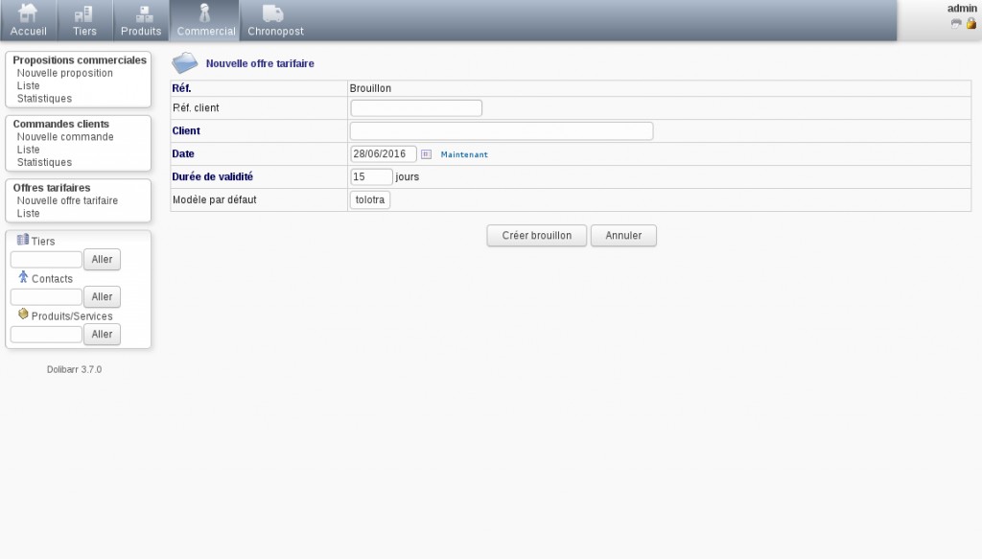Viewport: 982px width, 559px height.
Task: Click the Date field showing 28/06/2016
Action: 384,154
